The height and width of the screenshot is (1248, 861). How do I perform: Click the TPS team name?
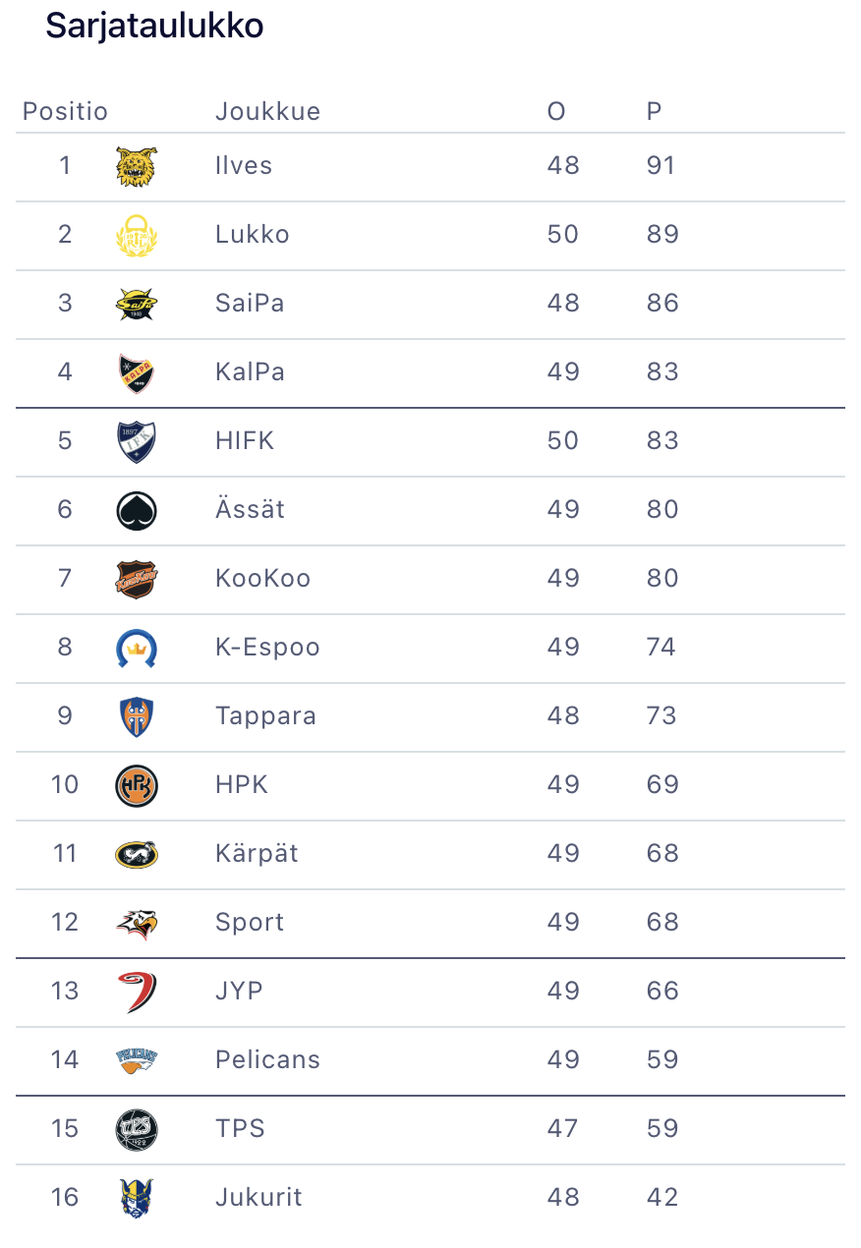click(x=240, y=1129)
